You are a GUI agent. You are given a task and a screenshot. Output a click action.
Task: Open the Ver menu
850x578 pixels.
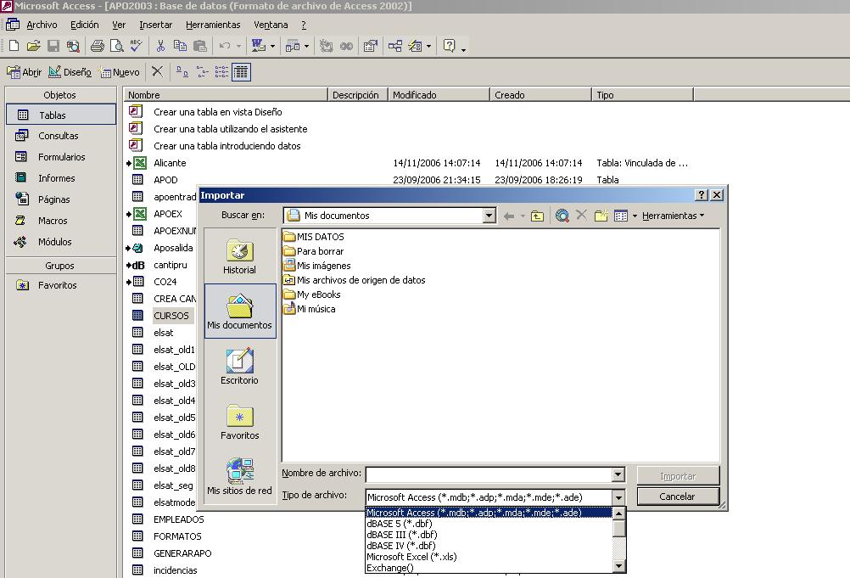[119, 25]
